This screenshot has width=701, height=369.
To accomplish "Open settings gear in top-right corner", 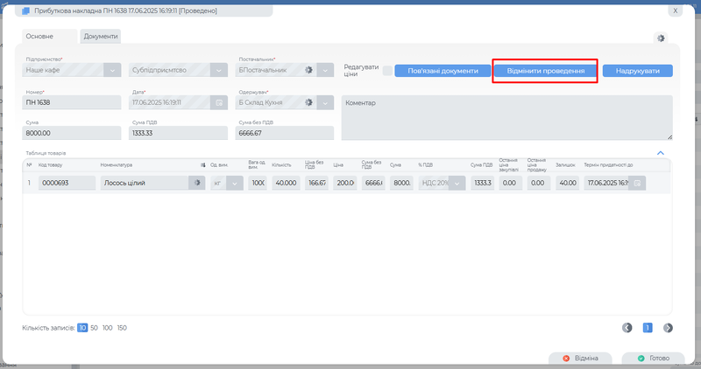I will pyautogui.click(x=660, y=38).
